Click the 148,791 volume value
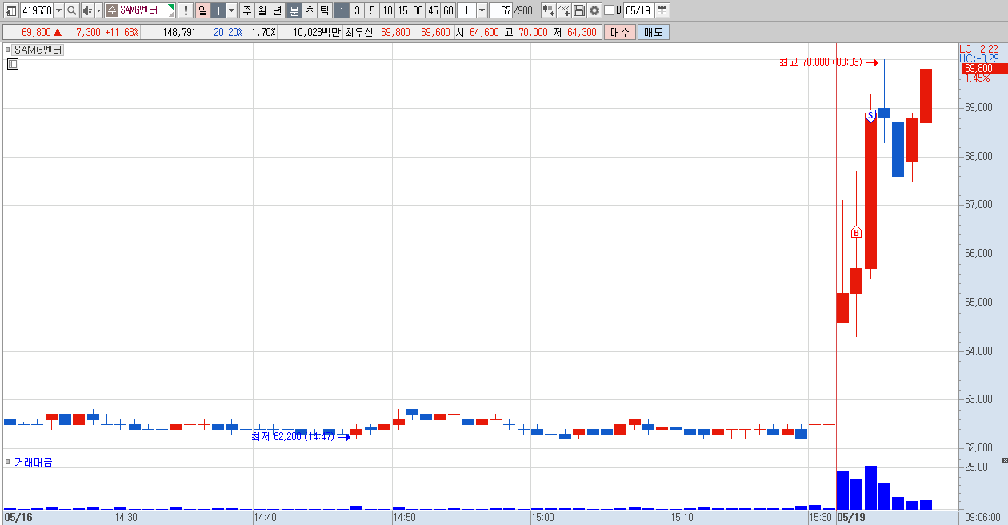Image resolution: width=1008 pixels, height=525 pixels. (x=179, y=32)
